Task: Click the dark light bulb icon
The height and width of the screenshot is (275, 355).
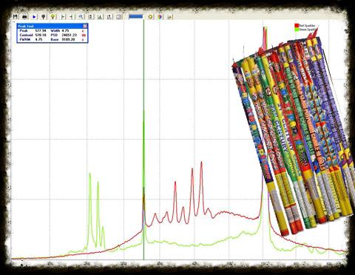Action: point(44,17)
